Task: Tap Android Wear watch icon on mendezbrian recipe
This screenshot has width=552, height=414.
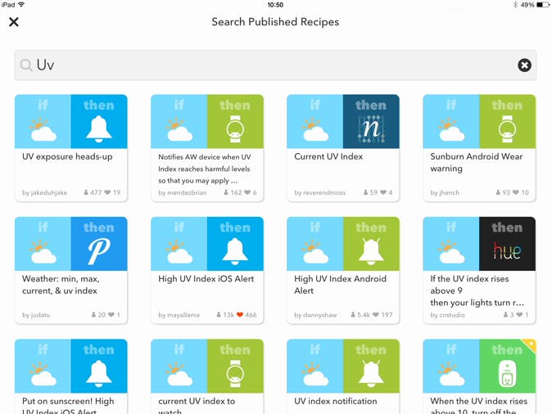Action: coord(235,129)
